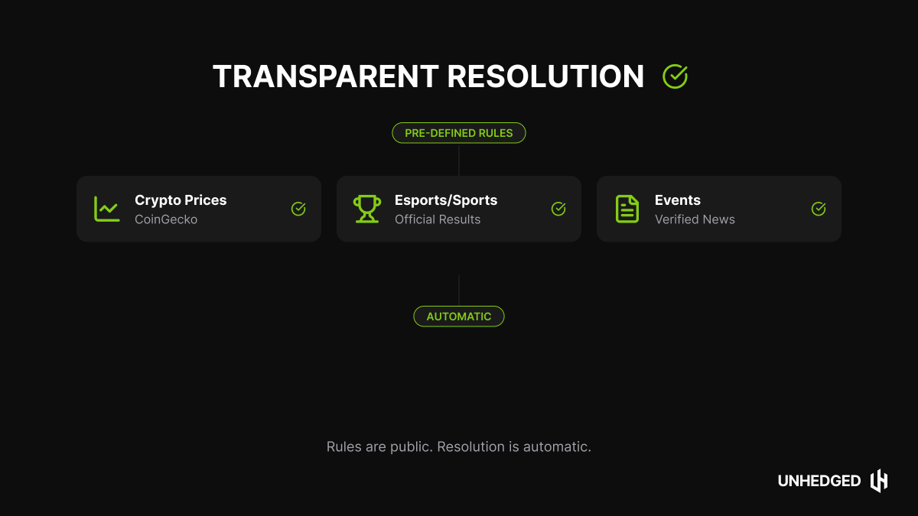Click the verified checkmark on Esports/Sports card
918x516 pixels.
558,208
